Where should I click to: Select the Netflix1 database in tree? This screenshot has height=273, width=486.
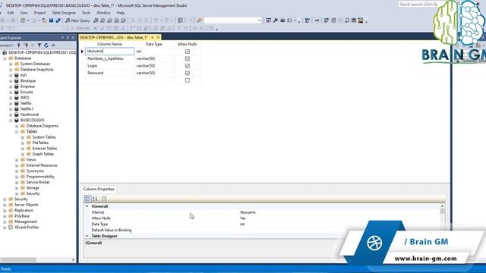point(27,109)
